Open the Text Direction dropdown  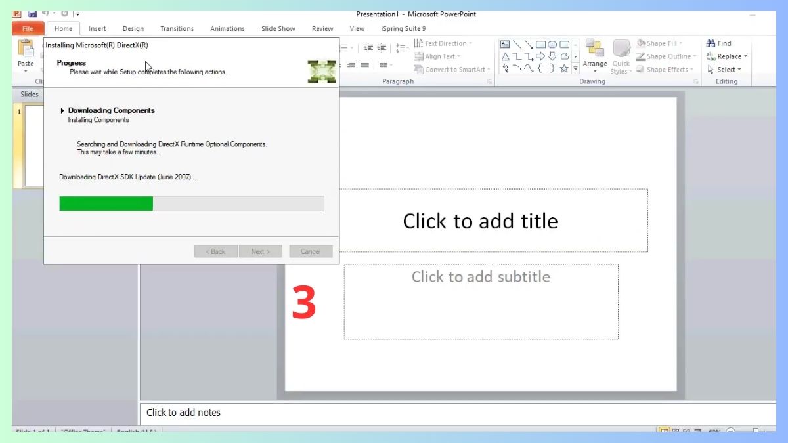click(x=443, y=43)
